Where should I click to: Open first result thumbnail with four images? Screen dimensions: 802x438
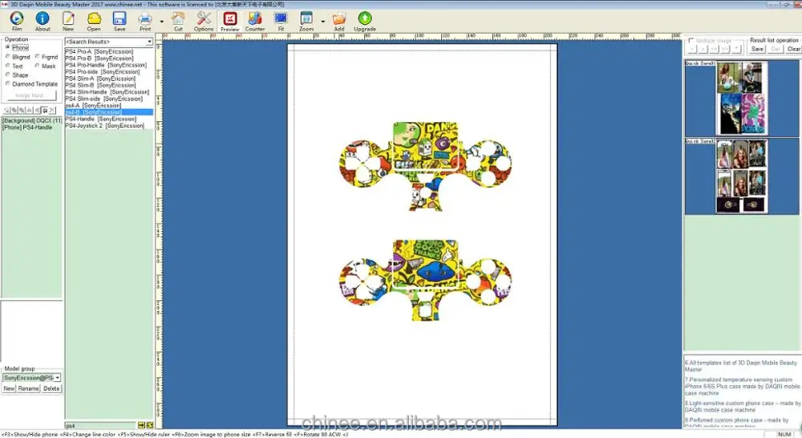[x=742, y=98]
